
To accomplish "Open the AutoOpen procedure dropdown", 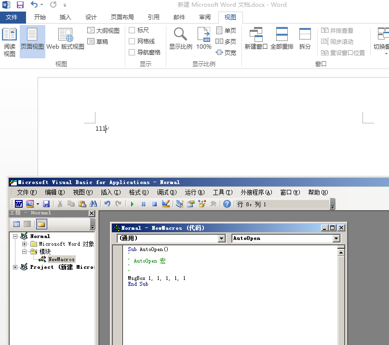I will tap(336, 239).
